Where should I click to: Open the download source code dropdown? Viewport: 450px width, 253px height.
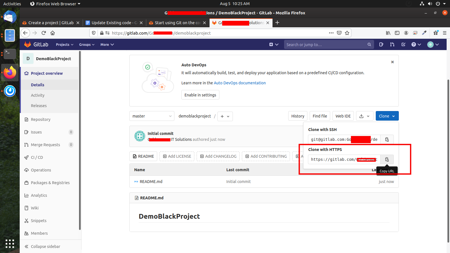(x=364, y=116)
